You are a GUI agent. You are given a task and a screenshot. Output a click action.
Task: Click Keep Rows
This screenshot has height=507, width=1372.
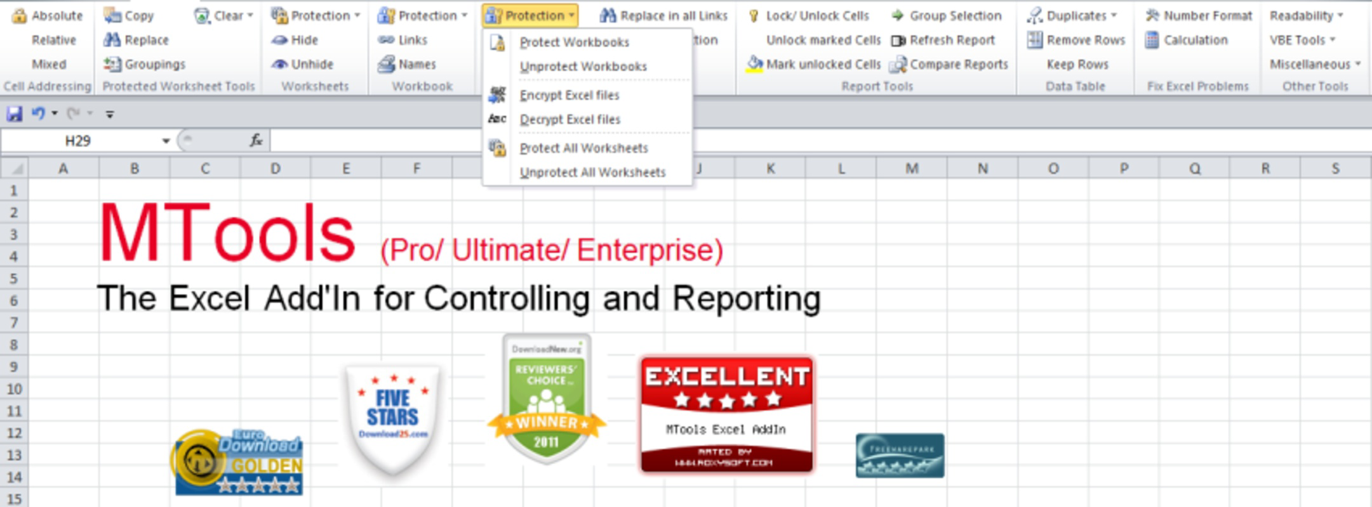click(1077, 64)
